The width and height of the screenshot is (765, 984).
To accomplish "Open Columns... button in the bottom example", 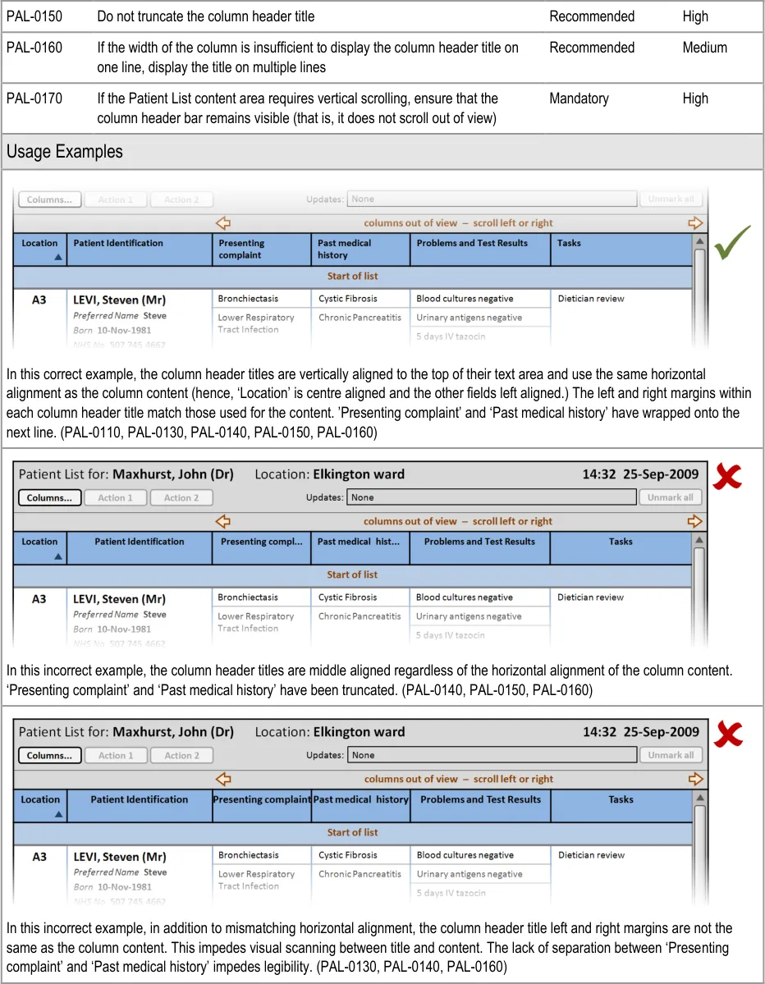I will (49, 755).
